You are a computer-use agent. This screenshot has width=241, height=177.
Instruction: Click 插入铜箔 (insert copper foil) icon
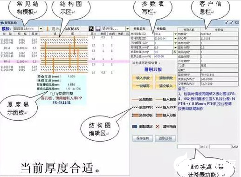(x=159, y=99)
